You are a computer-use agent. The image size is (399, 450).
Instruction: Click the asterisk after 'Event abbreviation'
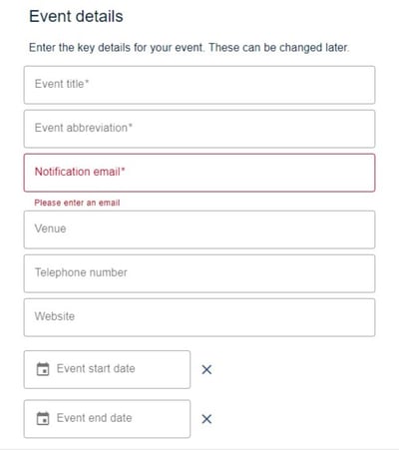131,125
